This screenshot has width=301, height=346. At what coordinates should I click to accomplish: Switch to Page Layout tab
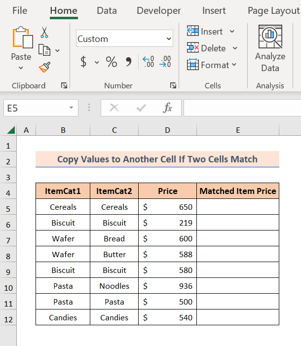click(274, 10)
